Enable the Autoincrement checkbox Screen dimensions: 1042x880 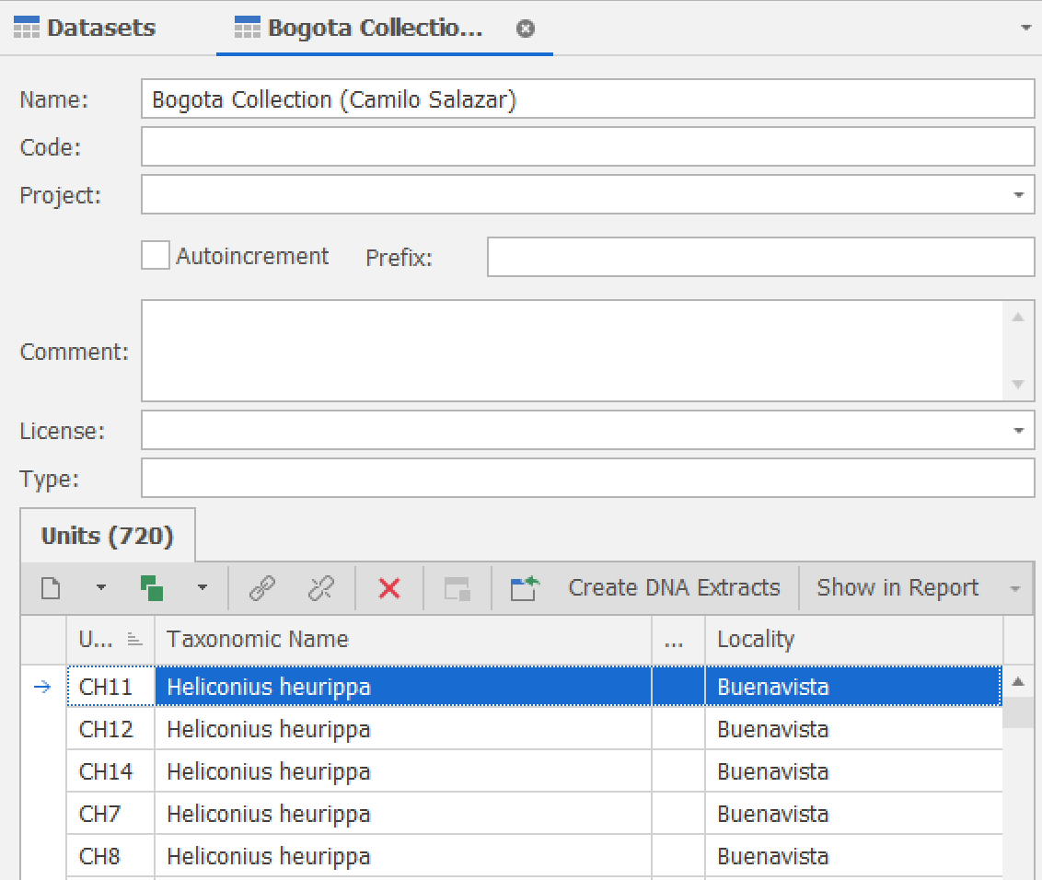[156, 255]
